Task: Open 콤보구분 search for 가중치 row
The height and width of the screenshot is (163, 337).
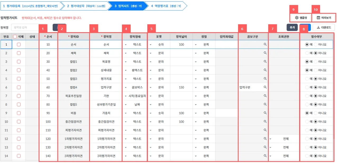Action: 265,113
